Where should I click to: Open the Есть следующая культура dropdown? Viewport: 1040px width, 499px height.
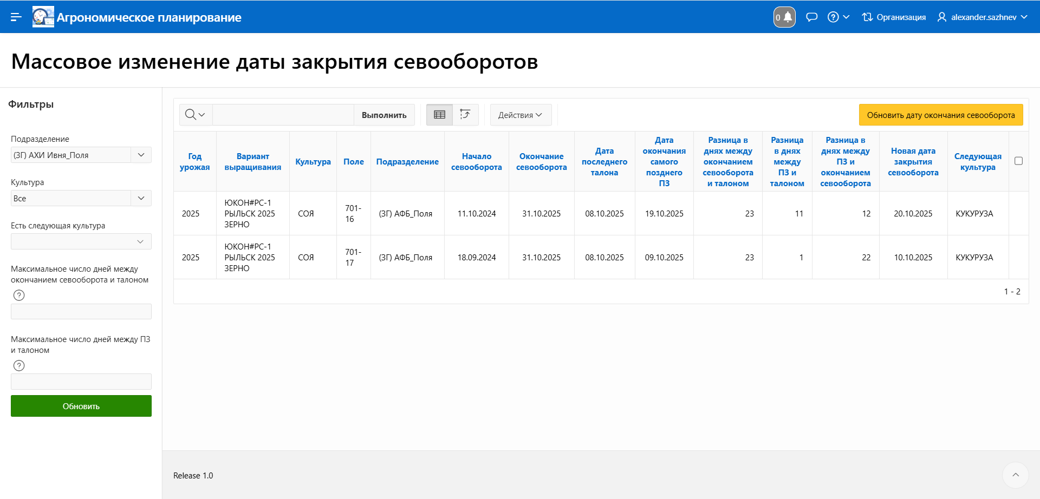coord(140,241)
